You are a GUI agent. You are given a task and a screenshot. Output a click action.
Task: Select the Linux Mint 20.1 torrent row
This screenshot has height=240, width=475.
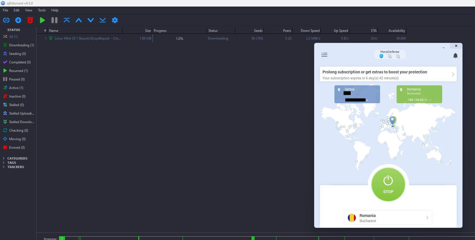[222, 38]
